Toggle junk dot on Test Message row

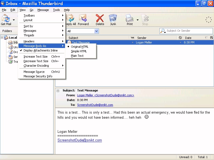point(180,42)
